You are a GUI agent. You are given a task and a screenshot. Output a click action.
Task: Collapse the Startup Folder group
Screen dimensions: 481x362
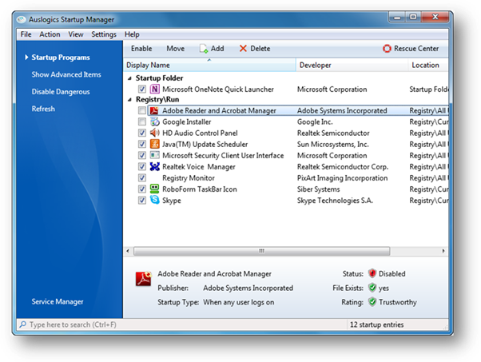tap(129, 78)
